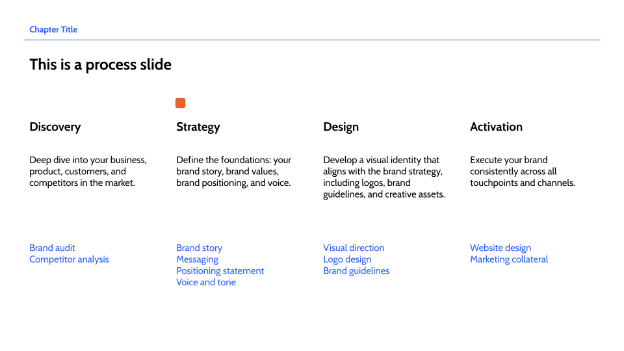Click the Discovery heading
This screenshot has width=624, height=351.
click(55, 127)
